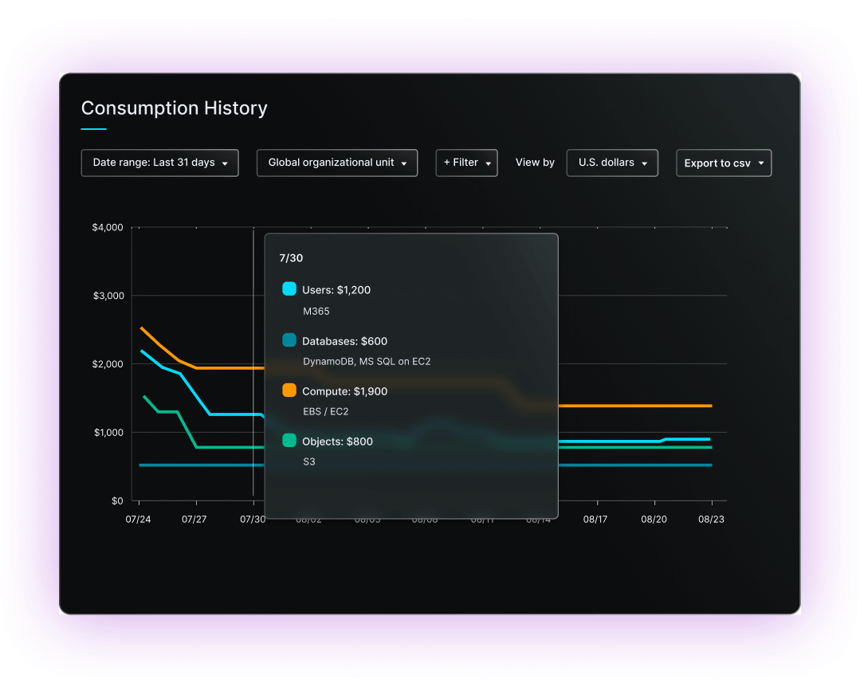Viewport: 860px width, 687px height.
Task: Open the U.S. dollars view dropdown
Action: [611, 163]
